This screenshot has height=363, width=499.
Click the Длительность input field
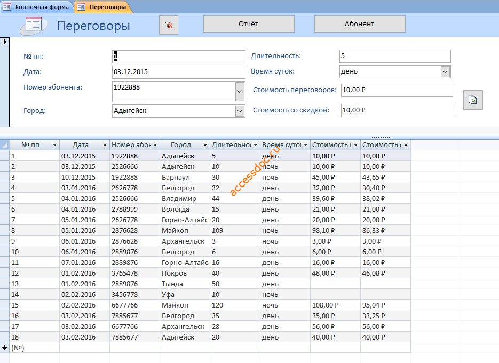(395, 56)
